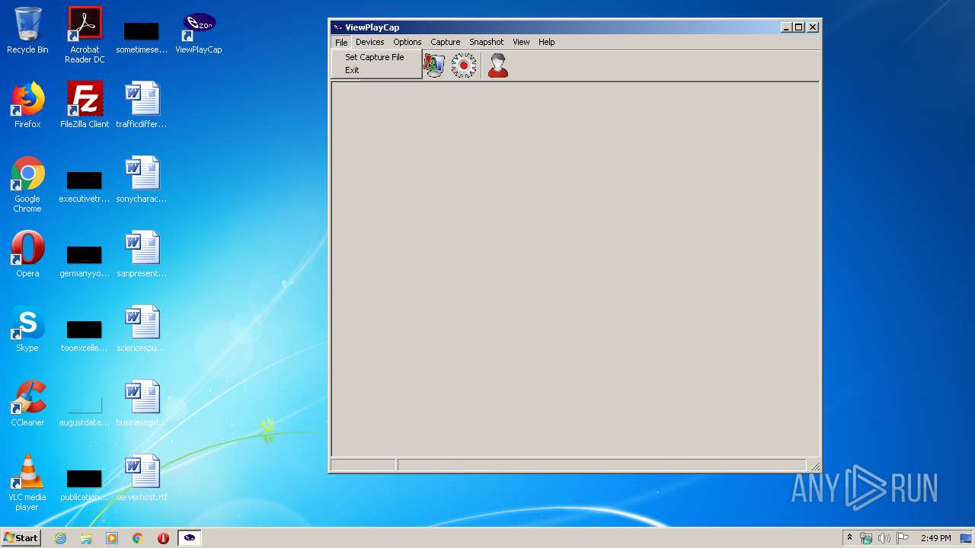Image resolution: width=975 pixels, height=548 pixels.
Task: Open the Options menu
Action: [408, 42]
